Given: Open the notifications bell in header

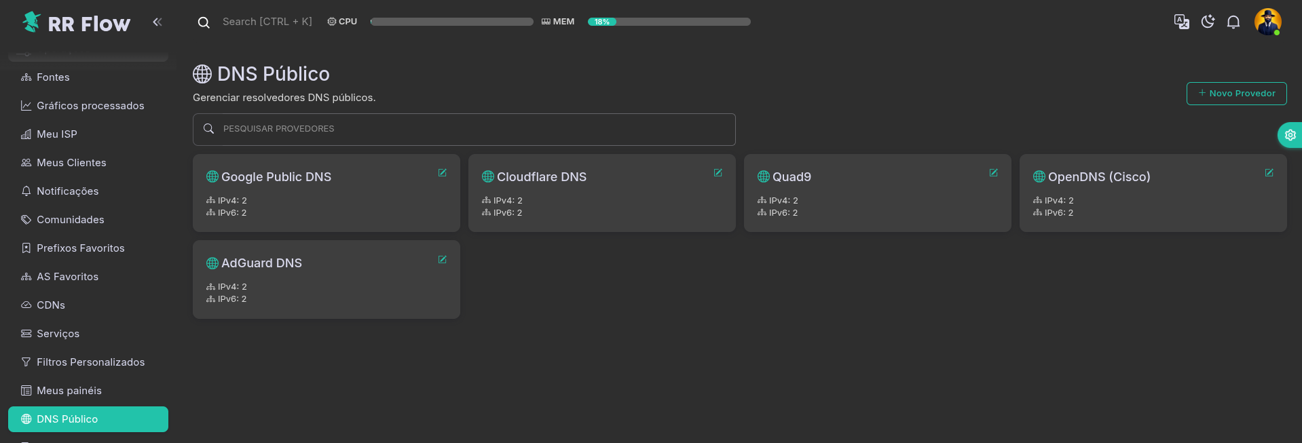Looking at the screenshot, I should point(1233,22).
